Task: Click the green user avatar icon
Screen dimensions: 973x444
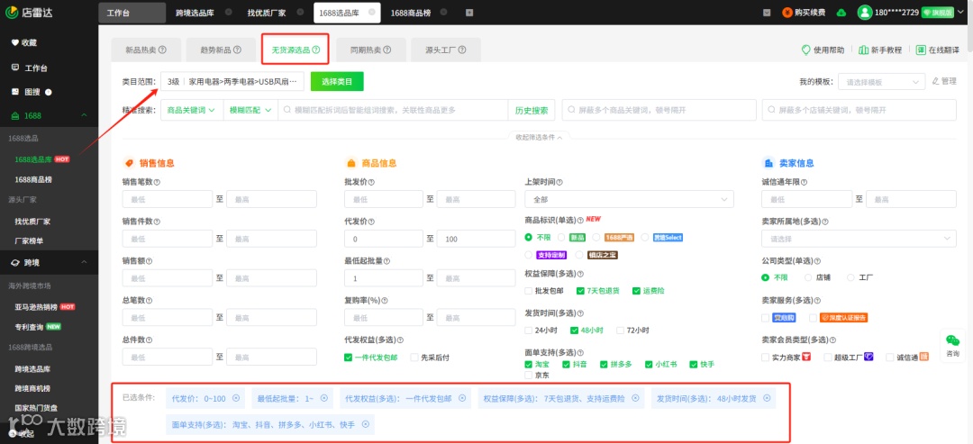Action: coord(864,13)
